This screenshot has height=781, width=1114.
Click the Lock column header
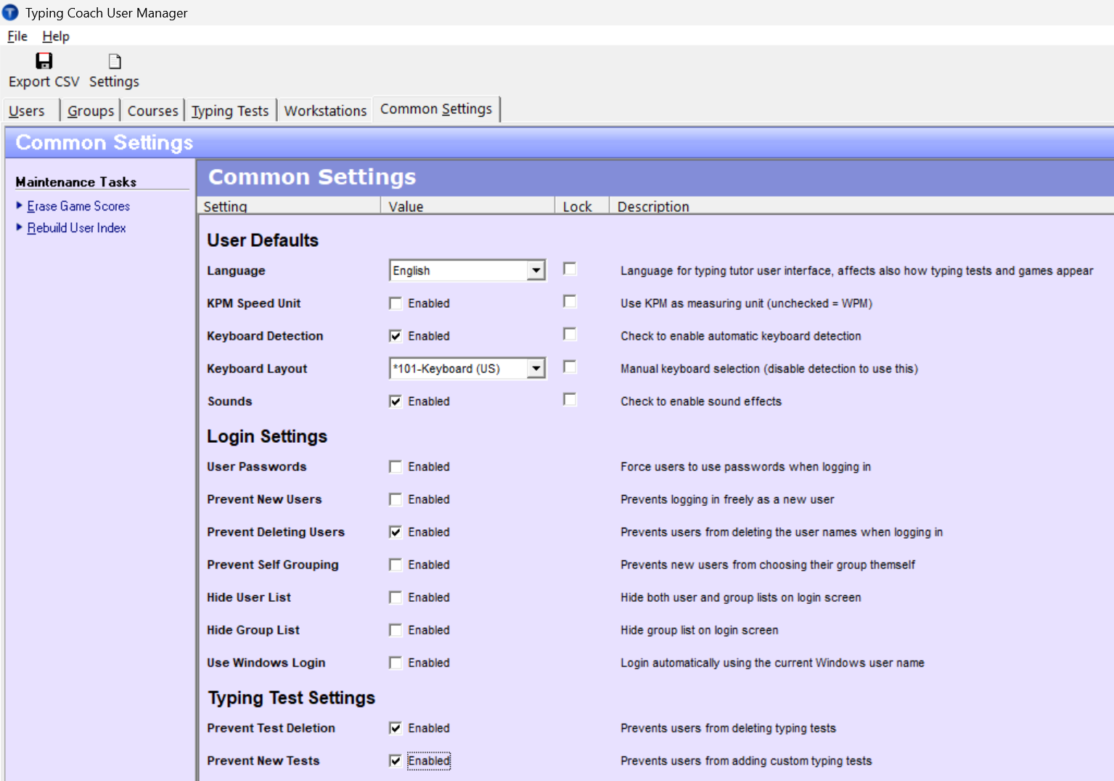[582, 206]
